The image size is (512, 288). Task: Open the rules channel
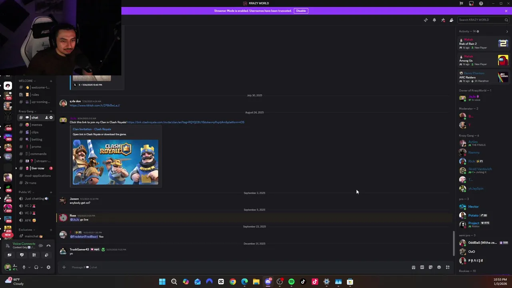coord(36,94)
